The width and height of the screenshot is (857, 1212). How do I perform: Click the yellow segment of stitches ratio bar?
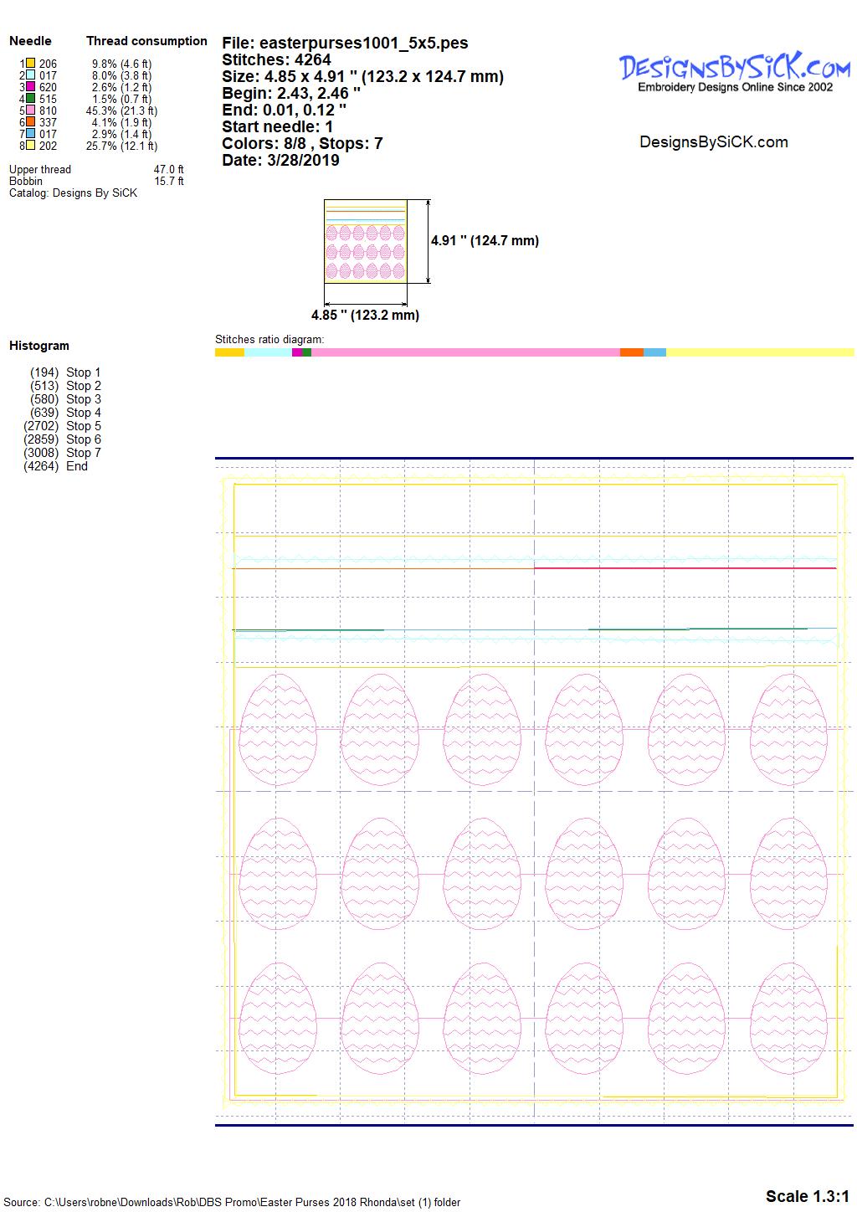click(759, 352)
